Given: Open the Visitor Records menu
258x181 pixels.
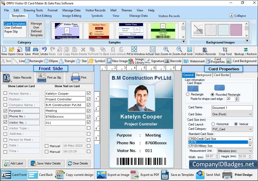Looking at the screenshot, I should pos(95,10).
